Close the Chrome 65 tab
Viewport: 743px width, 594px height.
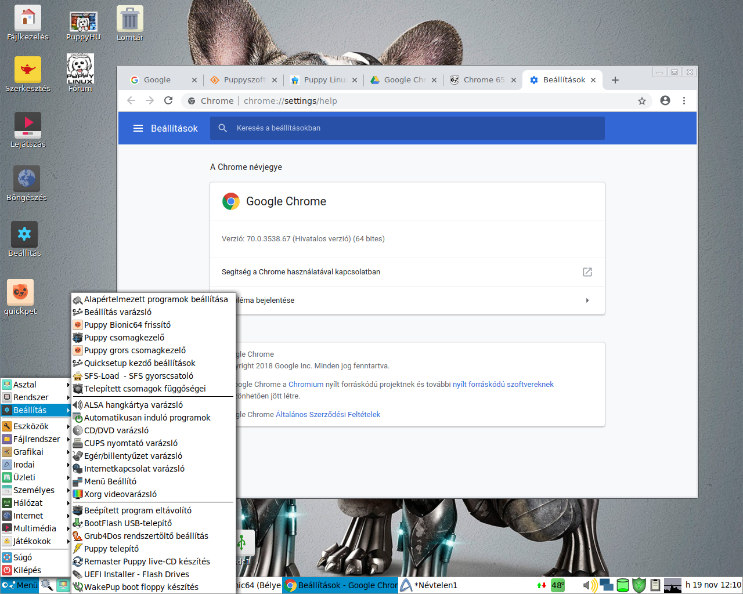tap(514, 80)
